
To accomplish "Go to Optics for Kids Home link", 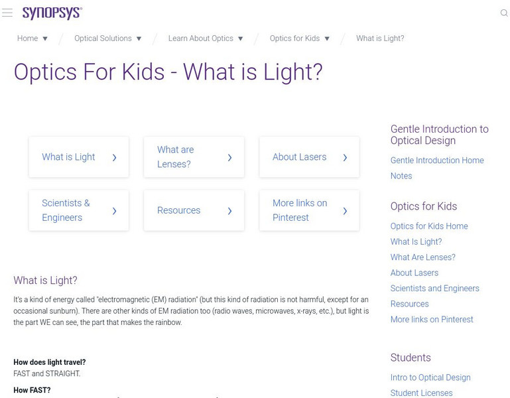I will pyautogui.click(x=429, y=226).
